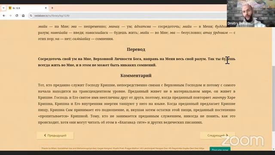
Task: Click the word мантру in the commentary
Action: [219, 98]
